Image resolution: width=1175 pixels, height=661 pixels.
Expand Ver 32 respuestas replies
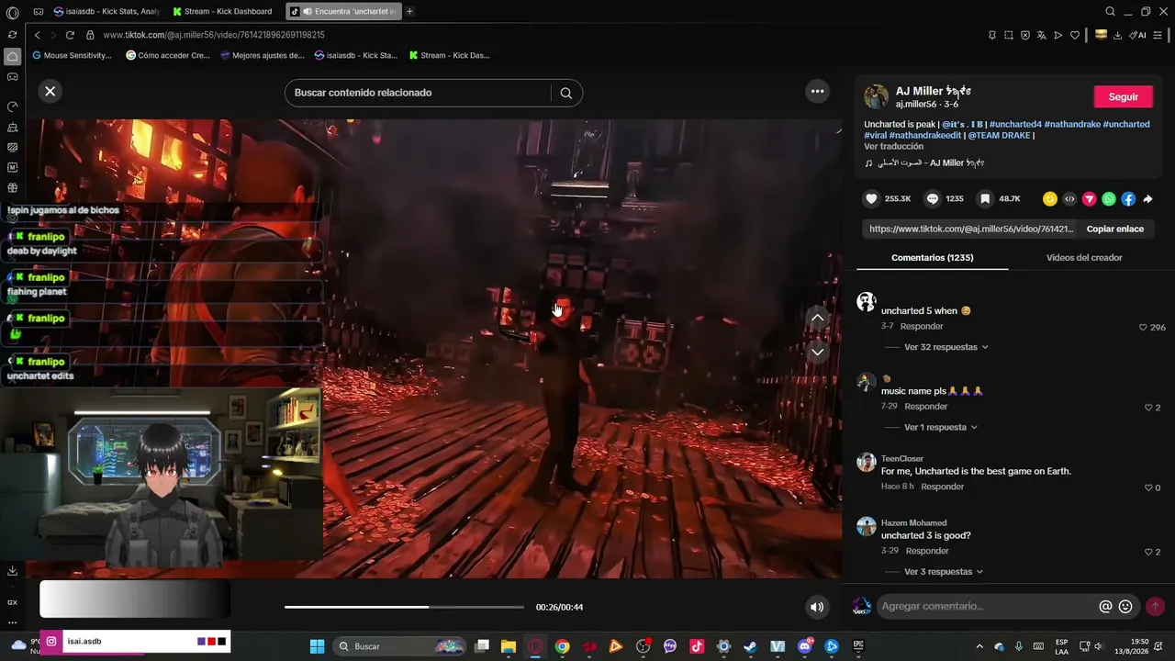(x=946, y=347)
